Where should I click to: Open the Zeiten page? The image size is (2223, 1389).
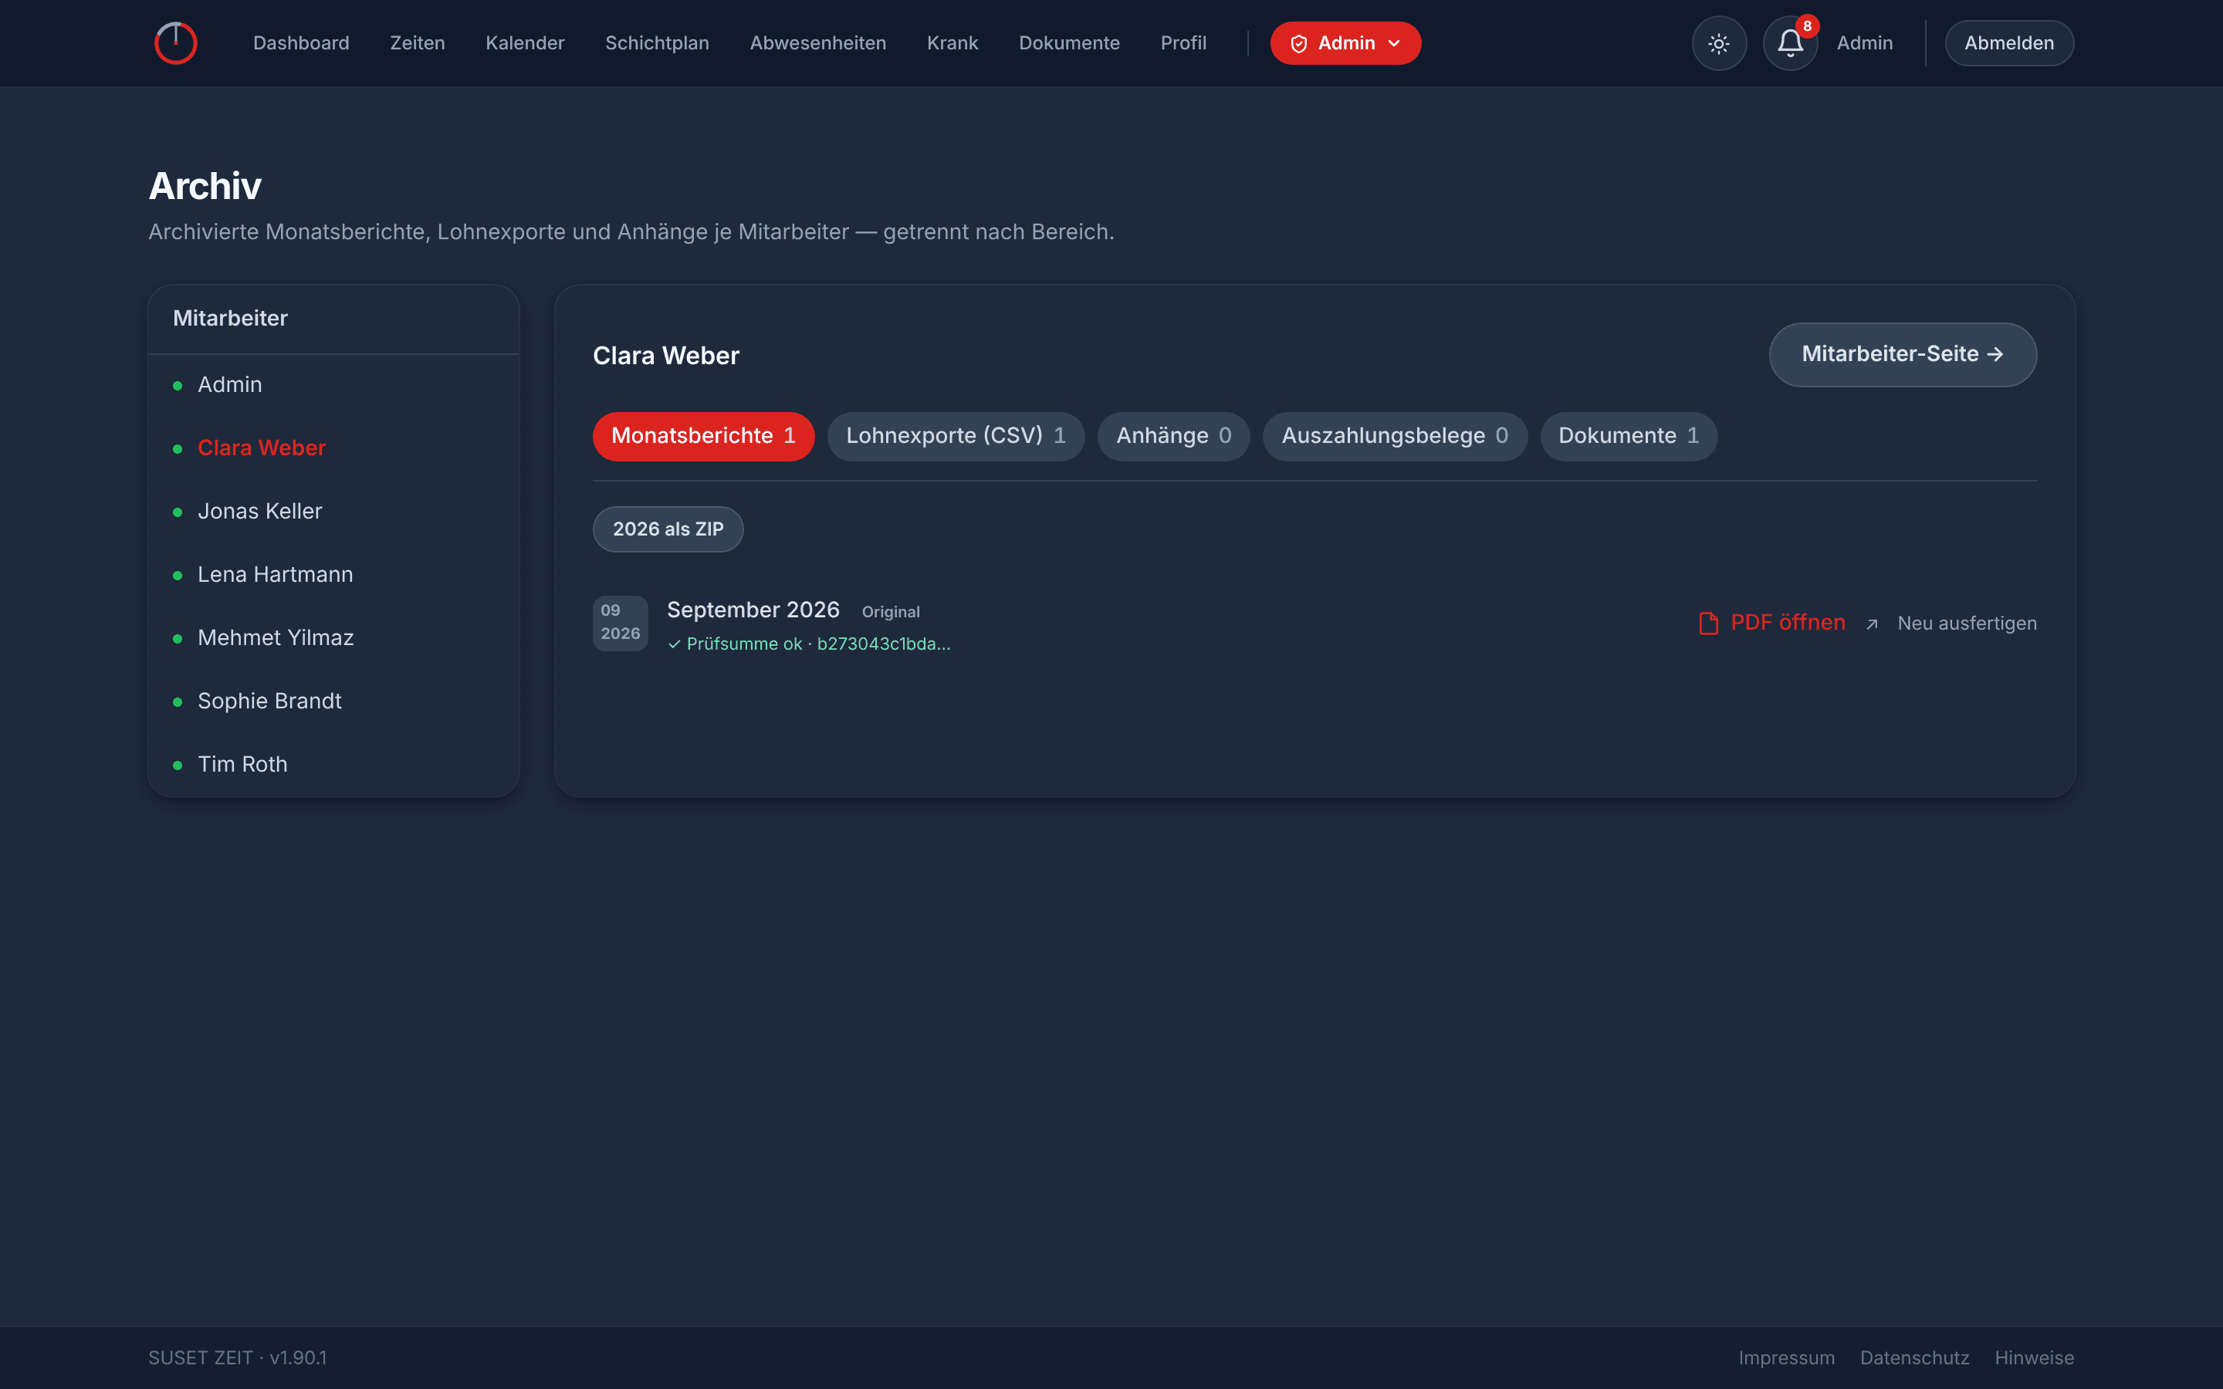coord(417,43)
